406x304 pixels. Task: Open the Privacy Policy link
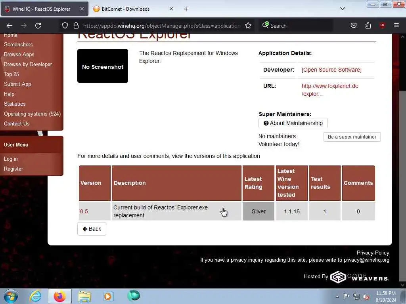point(373,253)
